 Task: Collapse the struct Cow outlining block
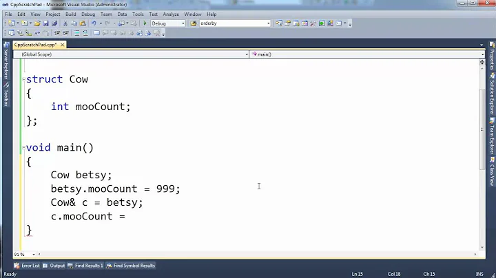(23, 79)
